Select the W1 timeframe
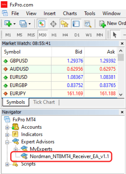The width and height of the screenshot is (126, 174). click(x=89, y=35)
